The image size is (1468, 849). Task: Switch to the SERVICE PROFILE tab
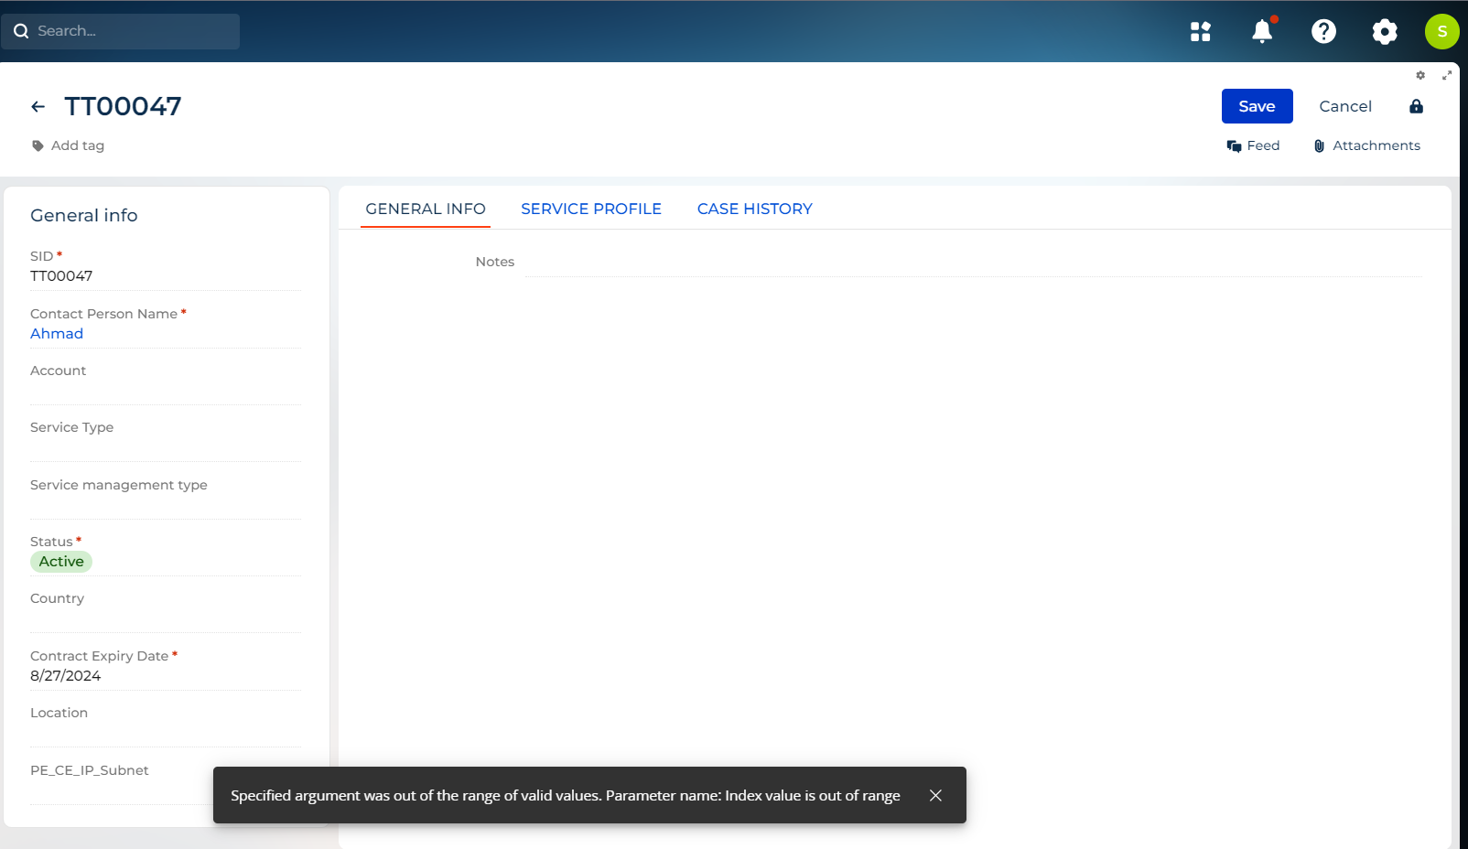pyautogui.click(x=590, y=209)
